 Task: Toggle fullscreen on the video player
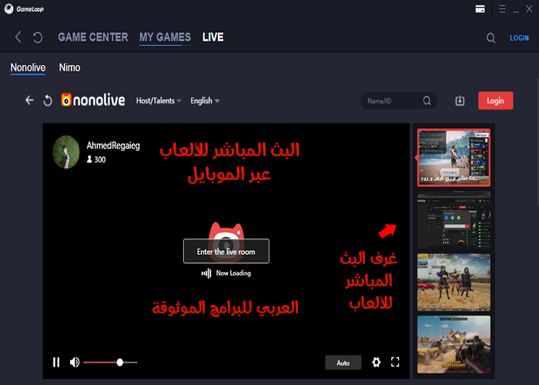tap(395, 362)
